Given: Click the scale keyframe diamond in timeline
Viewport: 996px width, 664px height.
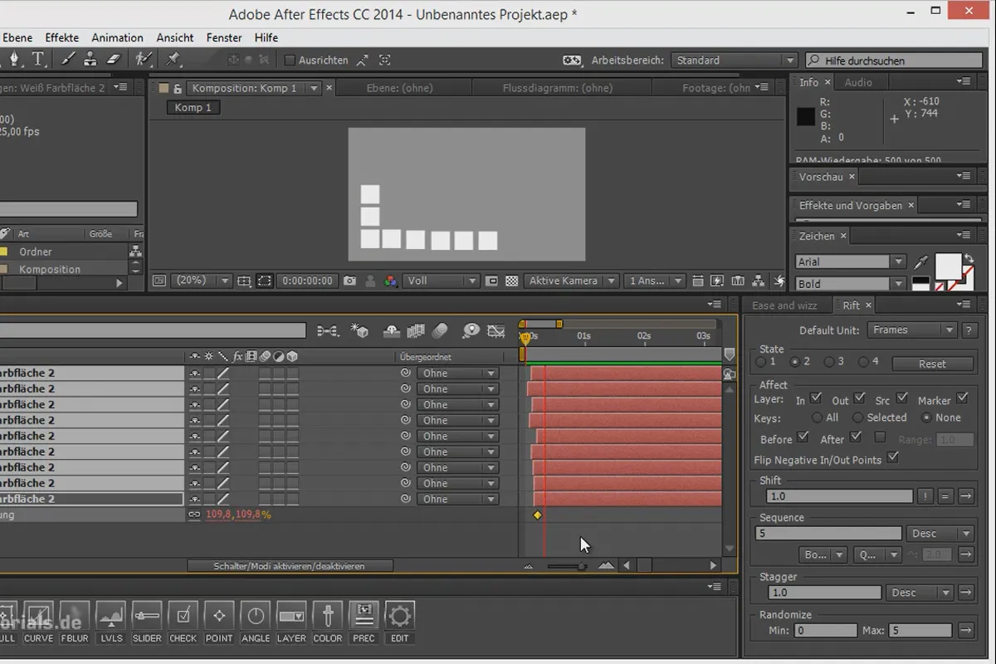Looking at the screenshot, I should point(537,515).
